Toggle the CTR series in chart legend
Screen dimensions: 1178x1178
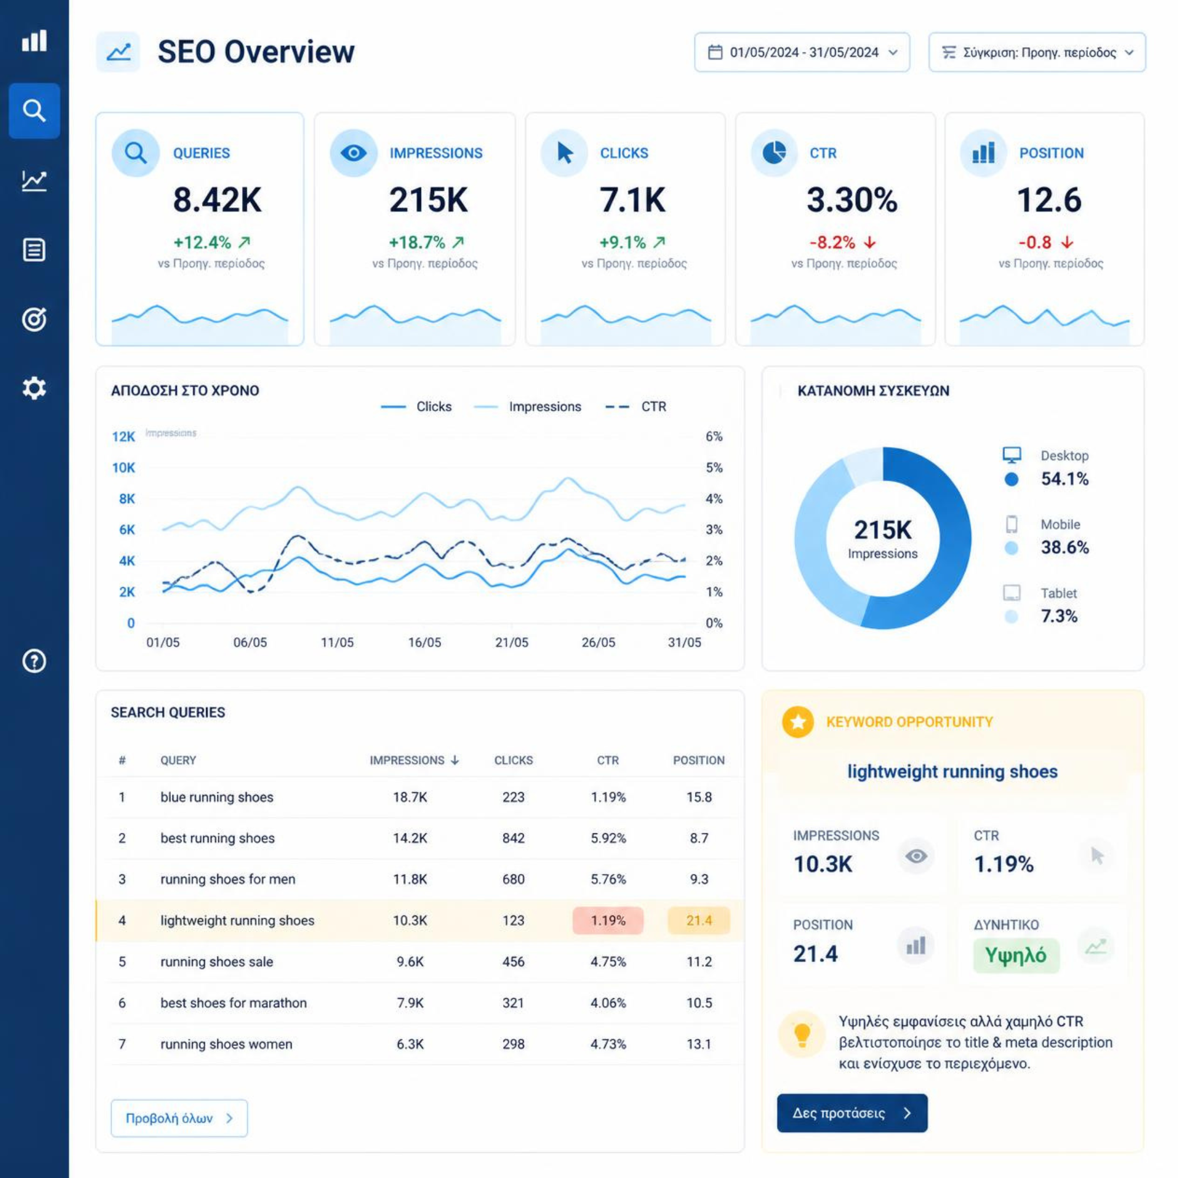tap(636, 406)
